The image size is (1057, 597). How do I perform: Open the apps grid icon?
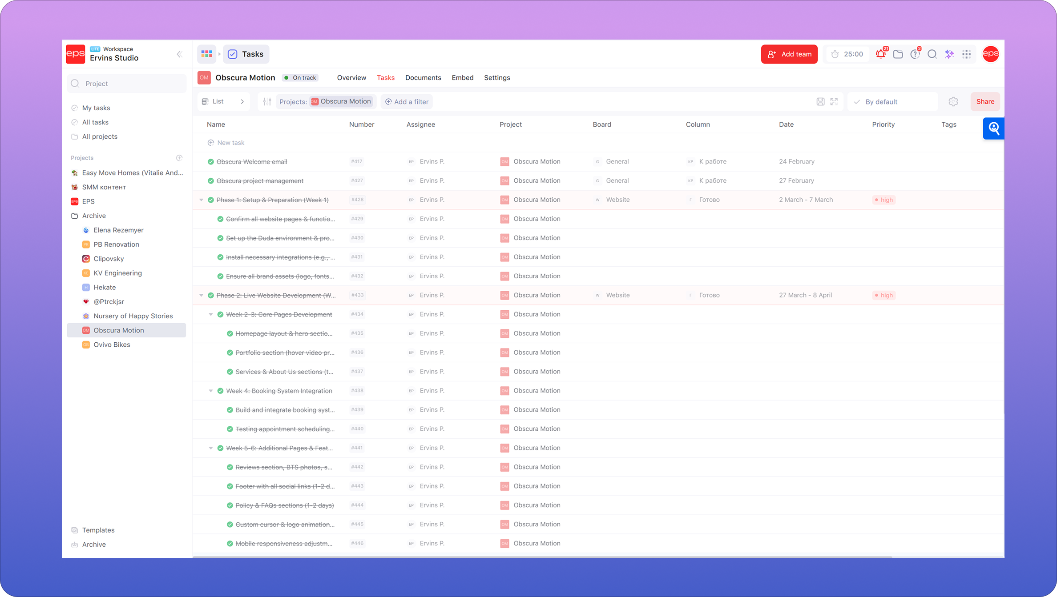point(966,54)
